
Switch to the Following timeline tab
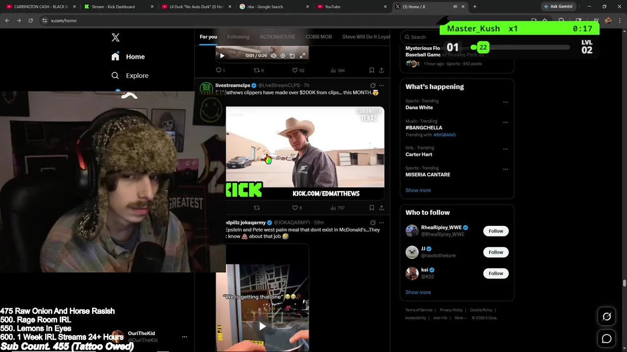pos(239,37)
